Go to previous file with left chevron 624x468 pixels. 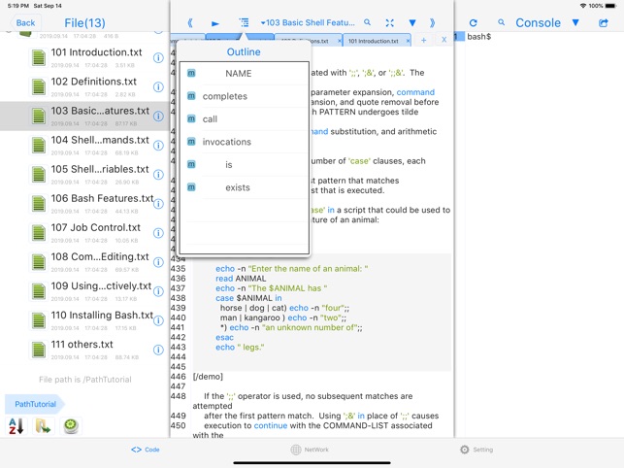click(190, 23)
